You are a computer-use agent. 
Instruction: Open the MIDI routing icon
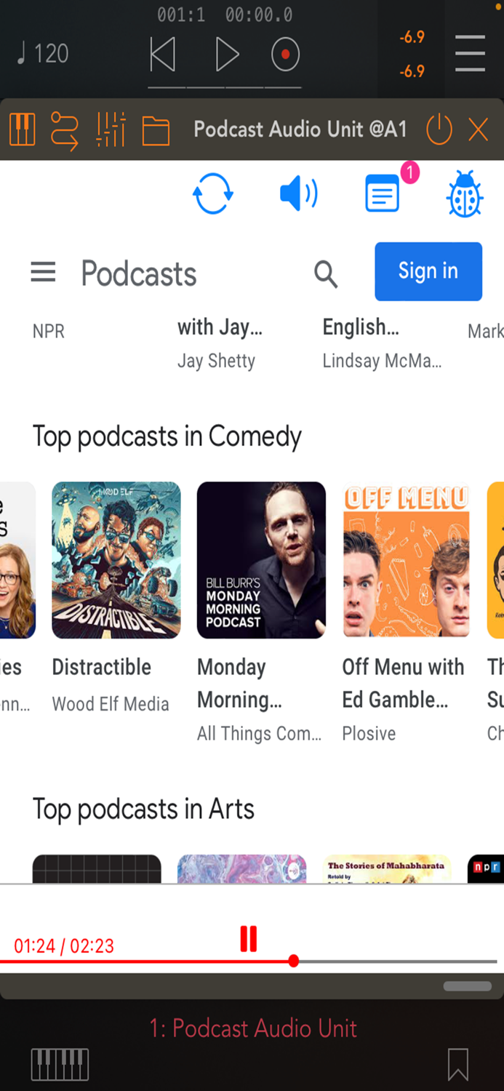point(64,130)
